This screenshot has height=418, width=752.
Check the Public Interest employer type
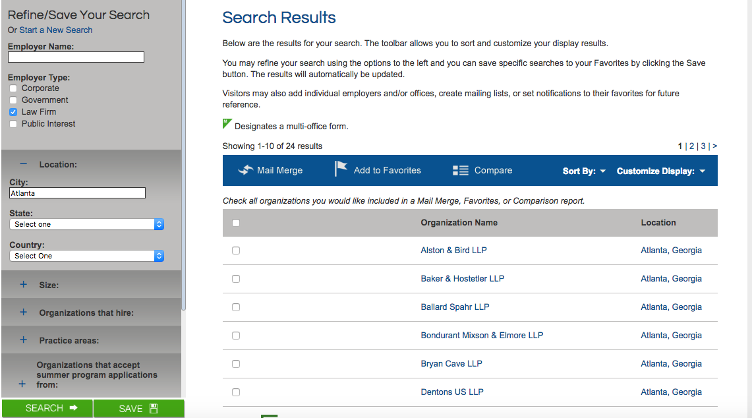pyautogui.click(x=13, y=124)
